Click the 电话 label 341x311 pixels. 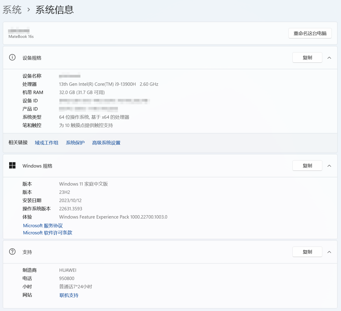tap(27, 279)
